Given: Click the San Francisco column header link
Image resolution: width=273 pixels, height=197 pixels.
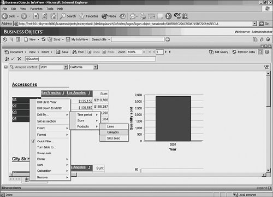Looking at the screenshot, I should (51, 93).
